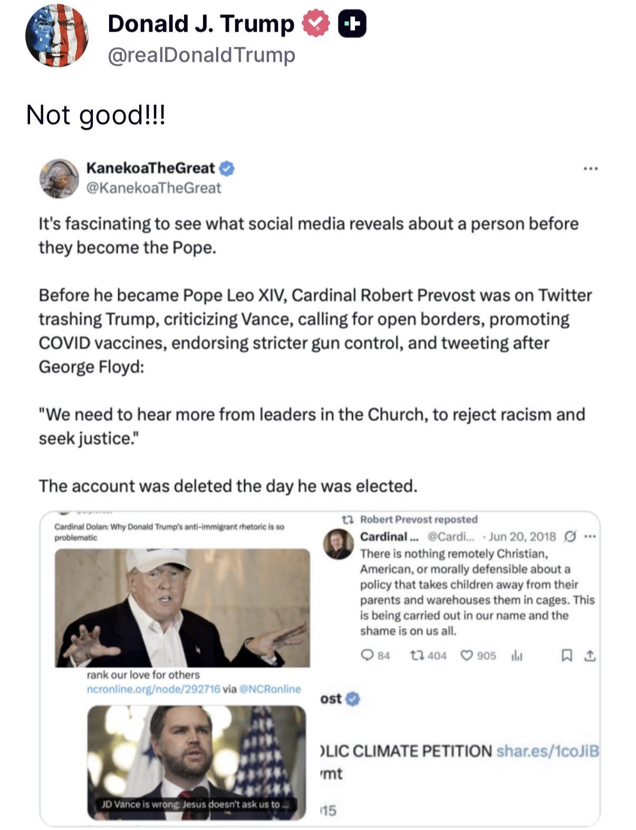Viewport: 636px width, 830px height.
Task: Click the circle-slash icon beside the Jun 20, 2018 date
Action: (x=570, y=537)
